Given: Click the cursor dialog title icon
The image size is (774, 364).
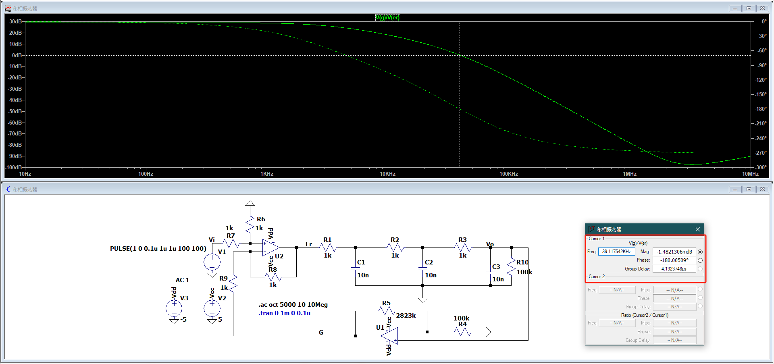Looking at the screenshot, I should click(x=591, y=229).
